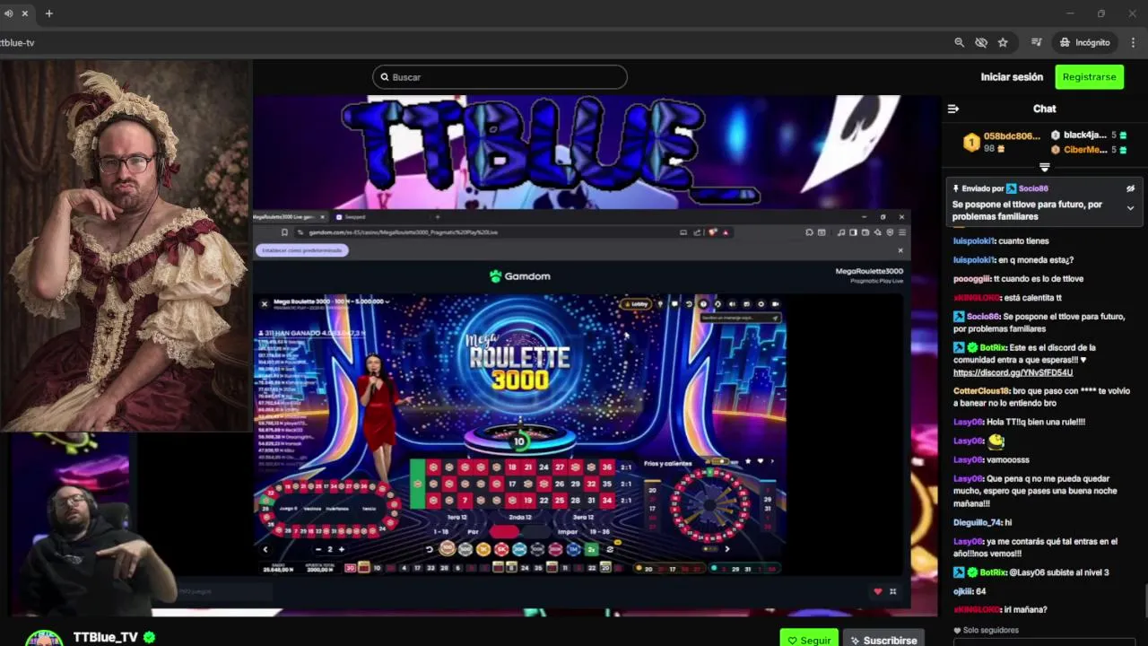Viewport: 1148px width, 646px height.
Task: Open CiberMe... in the gift leaderboard
Action: click(x=1088, y=150)
